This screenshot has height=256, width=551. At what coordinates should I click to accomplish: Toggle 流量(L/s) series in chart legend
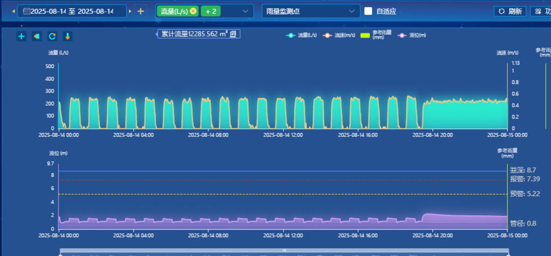click(302, 35)
